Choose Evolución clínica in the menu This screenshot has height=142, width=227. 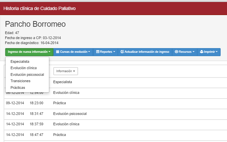23,68
